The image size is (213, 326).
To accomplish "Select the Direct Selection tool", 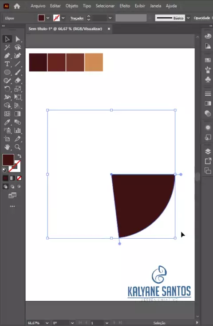I will pos(18,39).
